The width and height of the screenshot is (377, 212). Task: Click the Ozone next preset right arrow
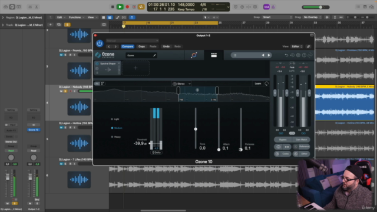coord(269,55)
